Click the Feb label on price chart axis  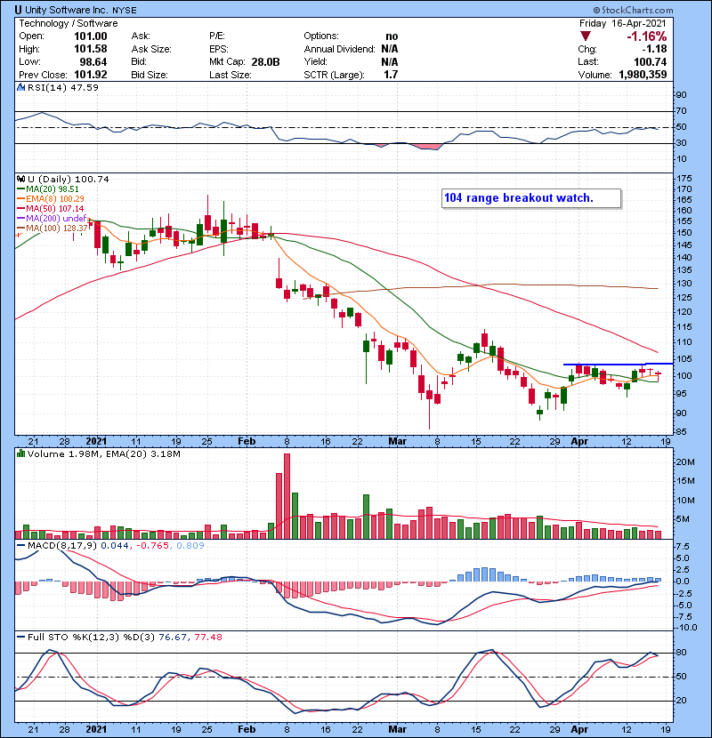pos(247,442)
